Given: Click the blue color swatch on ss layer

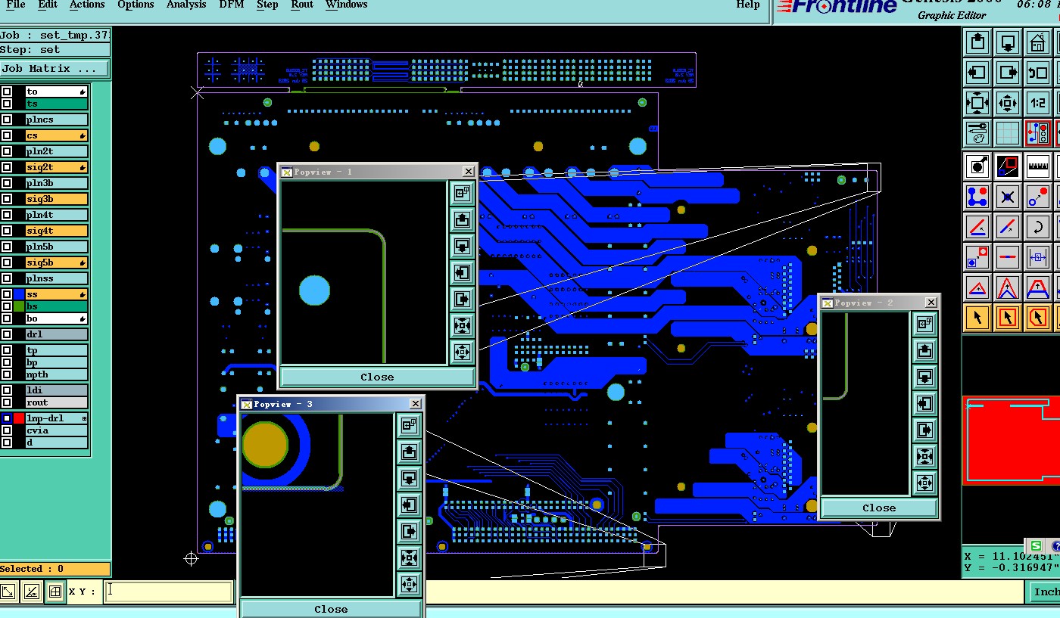Looking at the screenshot, I should (19, 294).
